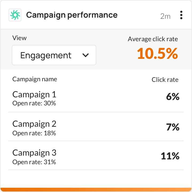The width and height of the screenshot is (192, 192).
Task: Click the teal swirl app logo icon
Action: 15,15
